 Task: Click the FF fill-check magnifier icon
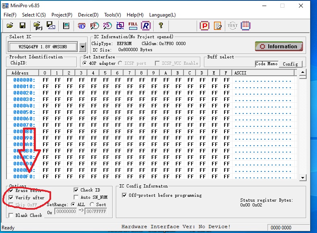point(95,26)
